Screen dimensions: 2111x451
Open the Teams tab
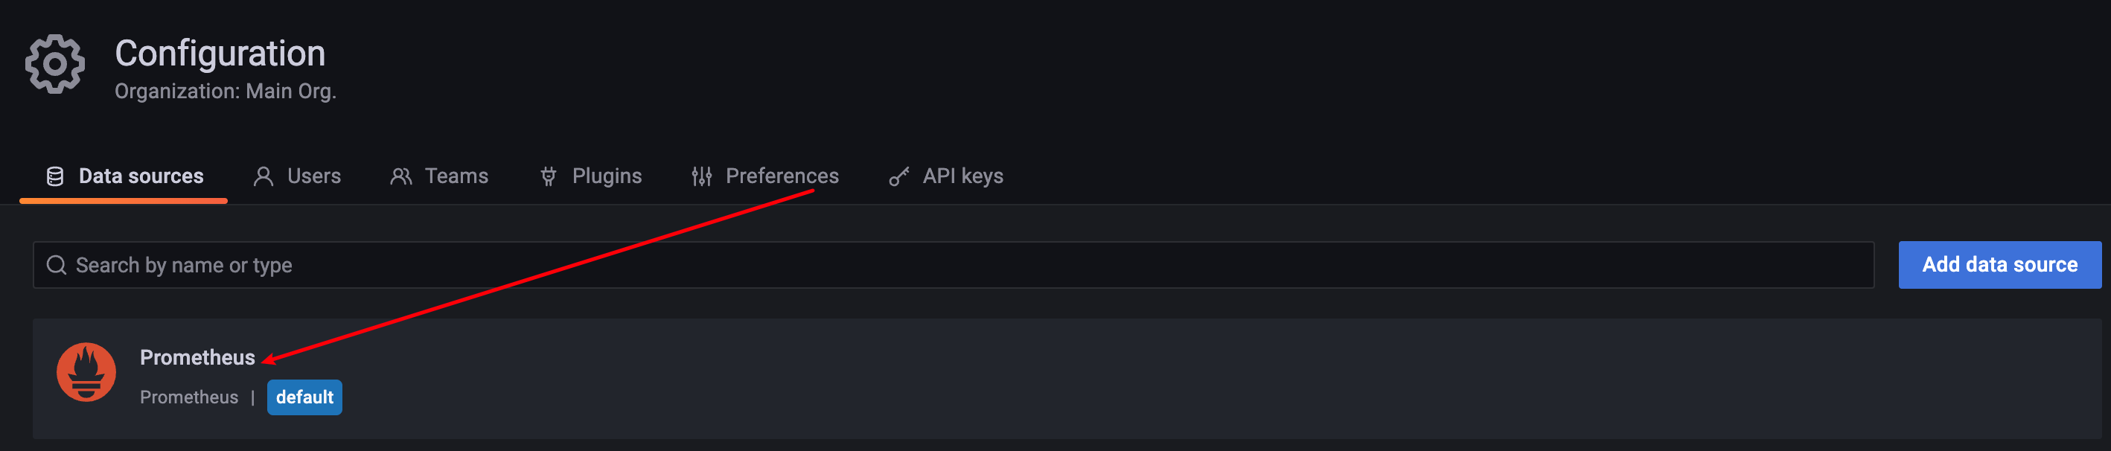[456, 176]
